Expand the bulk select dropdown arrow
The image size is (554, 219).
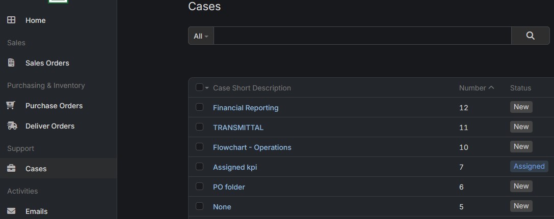click(207, 88)
